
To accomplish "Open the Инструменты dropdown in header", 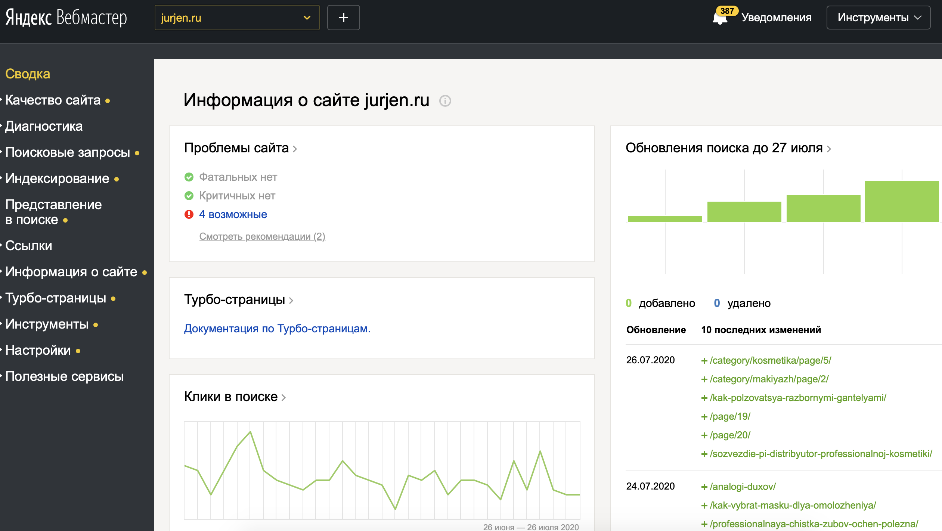I will point(878,18).
